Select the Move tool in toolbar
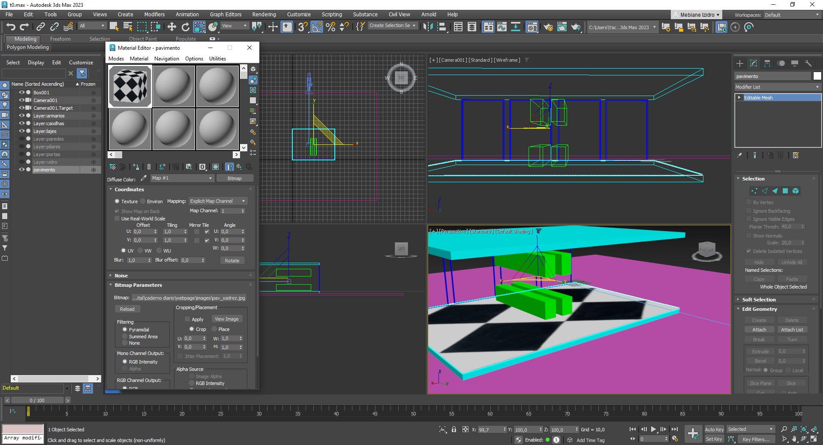 click(171, 27)
